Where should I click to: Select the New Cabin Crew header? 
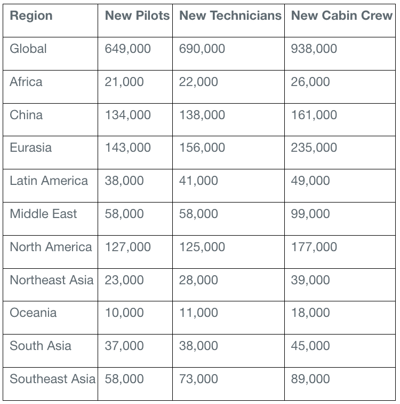point(341,15)
